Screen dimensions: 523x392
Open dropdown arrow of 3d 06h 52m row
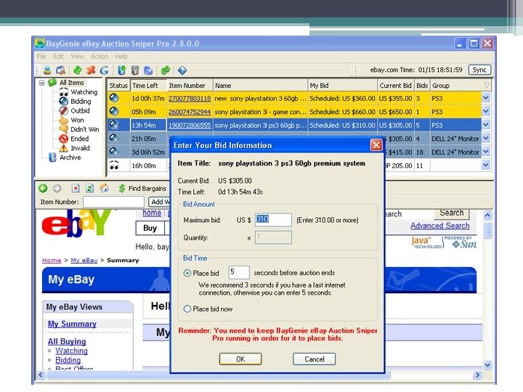[x=486, y=152]
